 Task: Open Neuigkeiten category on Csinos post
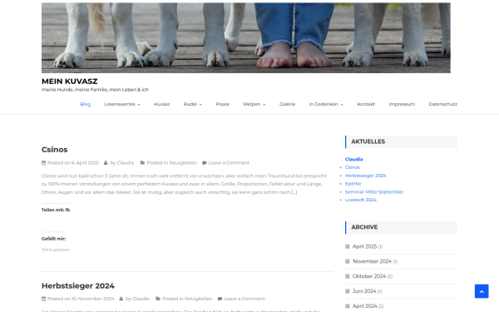[x=183, y=163]
